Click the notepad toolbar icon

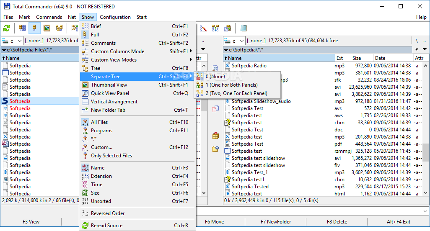coord(243,28)
